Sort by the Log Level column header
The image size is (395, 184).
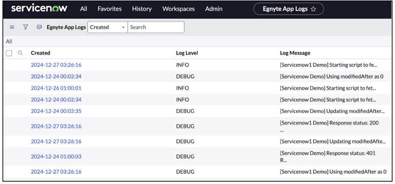click(x=187, y=53)
